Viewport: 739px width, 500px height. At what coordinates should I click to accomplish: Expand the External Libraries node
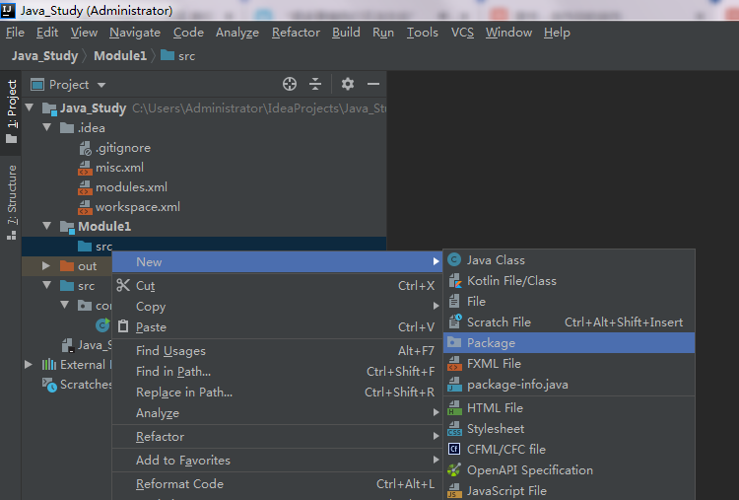pyautogui.click(x=29, y=364)
